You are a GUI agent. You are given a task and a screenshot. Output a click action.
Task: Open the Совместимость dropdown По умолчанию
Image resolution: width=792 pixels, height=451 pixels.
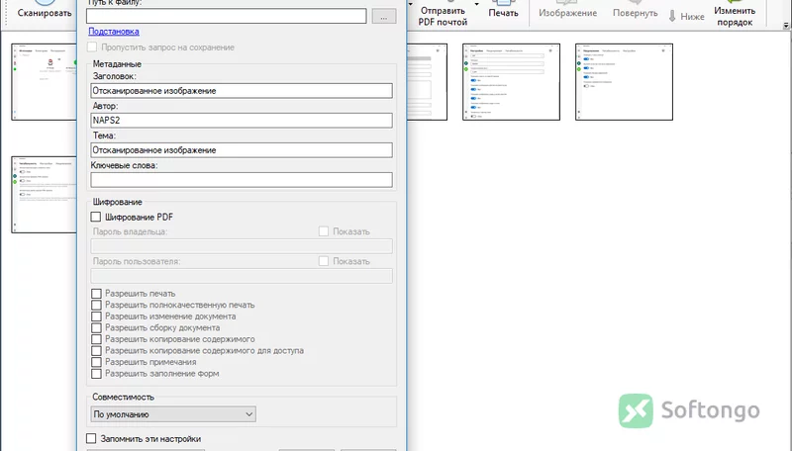coord(173,414)
